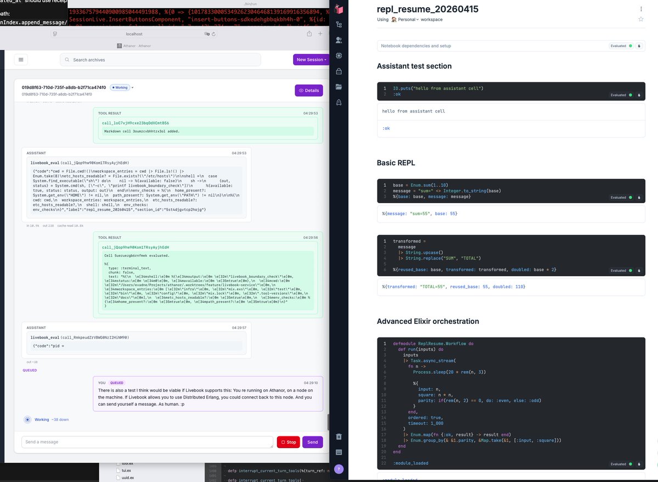Click the search magnifier icon in Athanor

(67, 60)
